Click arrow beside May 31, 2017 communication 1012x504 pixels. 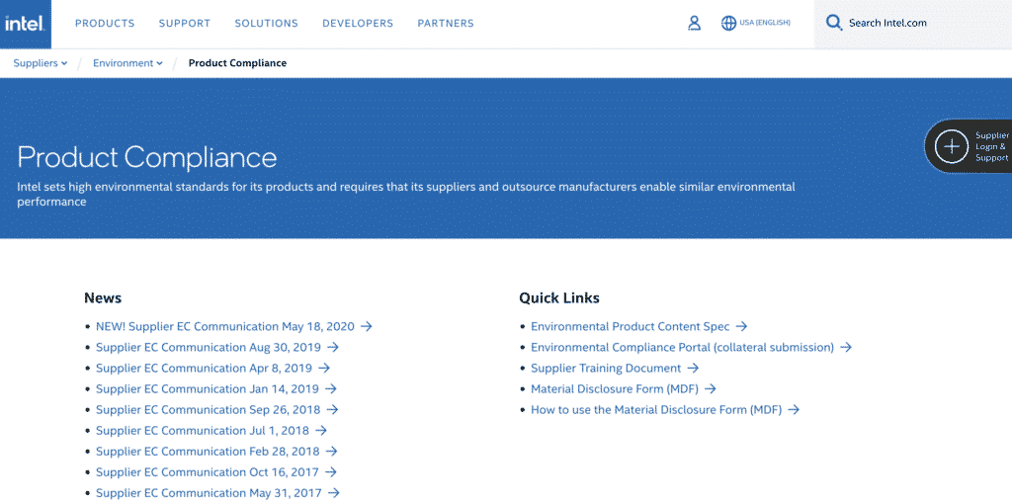(x=333, y=492)
